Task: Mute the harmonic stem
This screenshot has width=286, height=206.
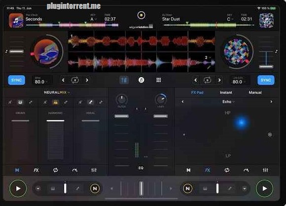Action: [45, 102]
